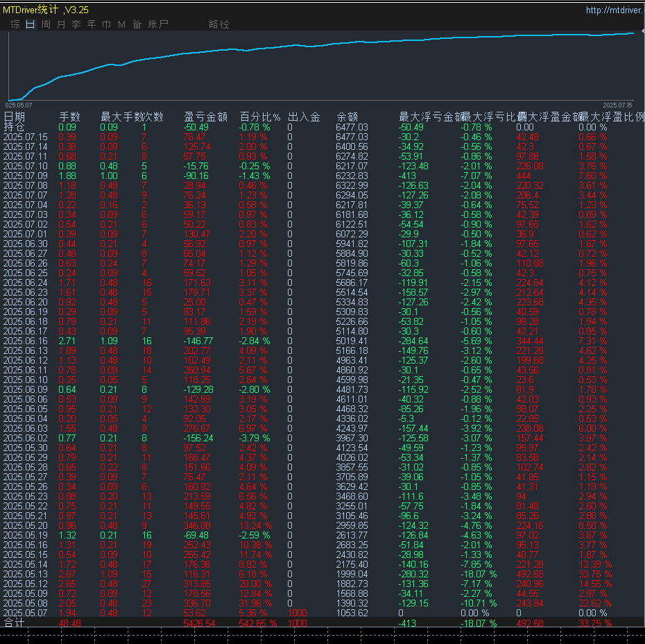Click the chart end date 2025.07.15
645x644 pixels.
(617, 105)
